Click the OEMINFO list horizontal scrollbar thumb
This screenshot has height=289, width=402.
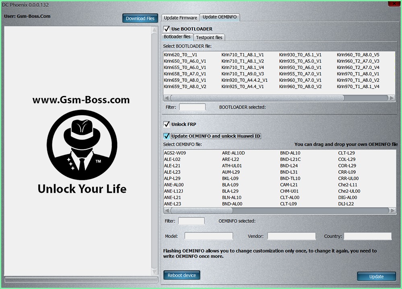click(202, 210)
